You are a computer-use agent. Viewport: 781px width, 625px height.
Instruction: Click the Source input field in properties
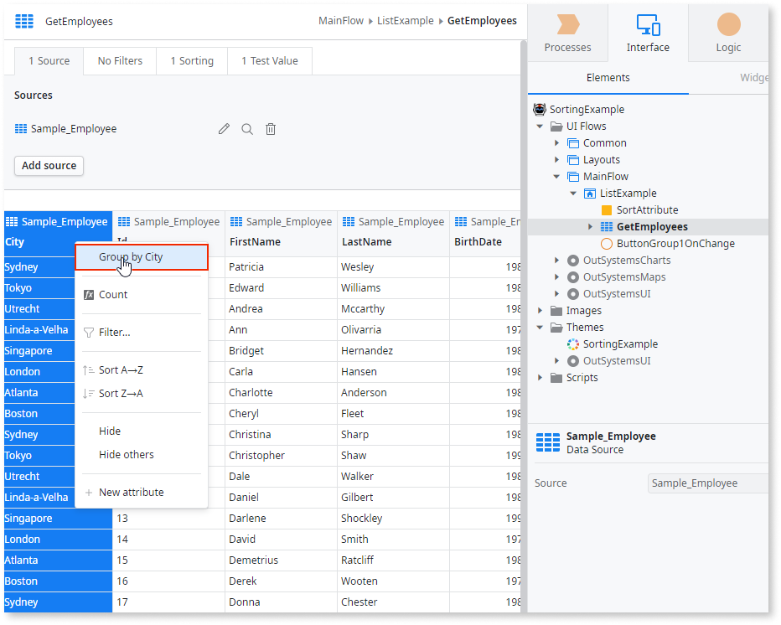[x=708, y=483]
